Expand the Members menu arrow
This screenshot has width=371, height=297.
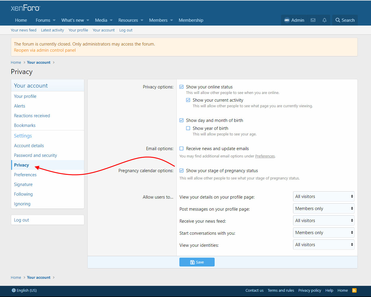tap(171, 20)
